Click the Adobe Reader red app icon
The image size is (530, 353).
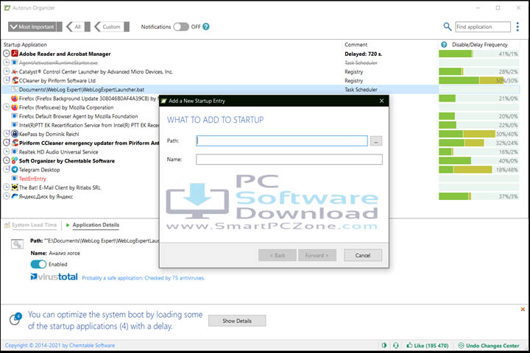15,54
